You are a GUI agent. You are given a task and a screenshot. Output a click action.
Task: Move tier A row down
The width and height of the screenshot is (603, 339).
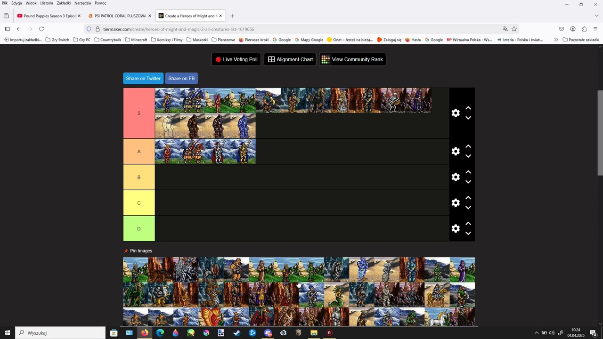tap(468, 156)
